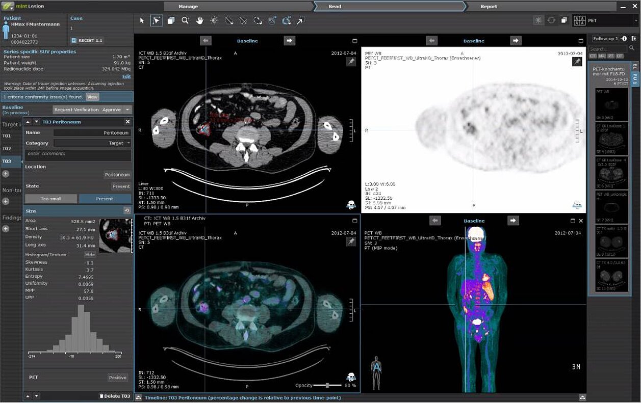Add a new target lesion

click(x=6, y=174)
